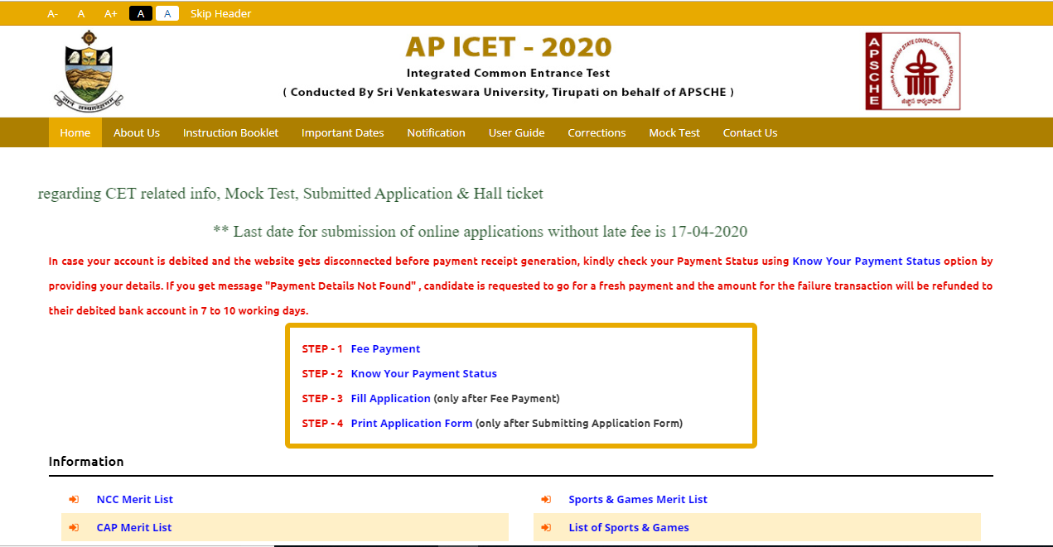This screenshot has height=547, width=1053.
Task: Click the Fee Payment link in STEP-1
Action: (385, 348)
